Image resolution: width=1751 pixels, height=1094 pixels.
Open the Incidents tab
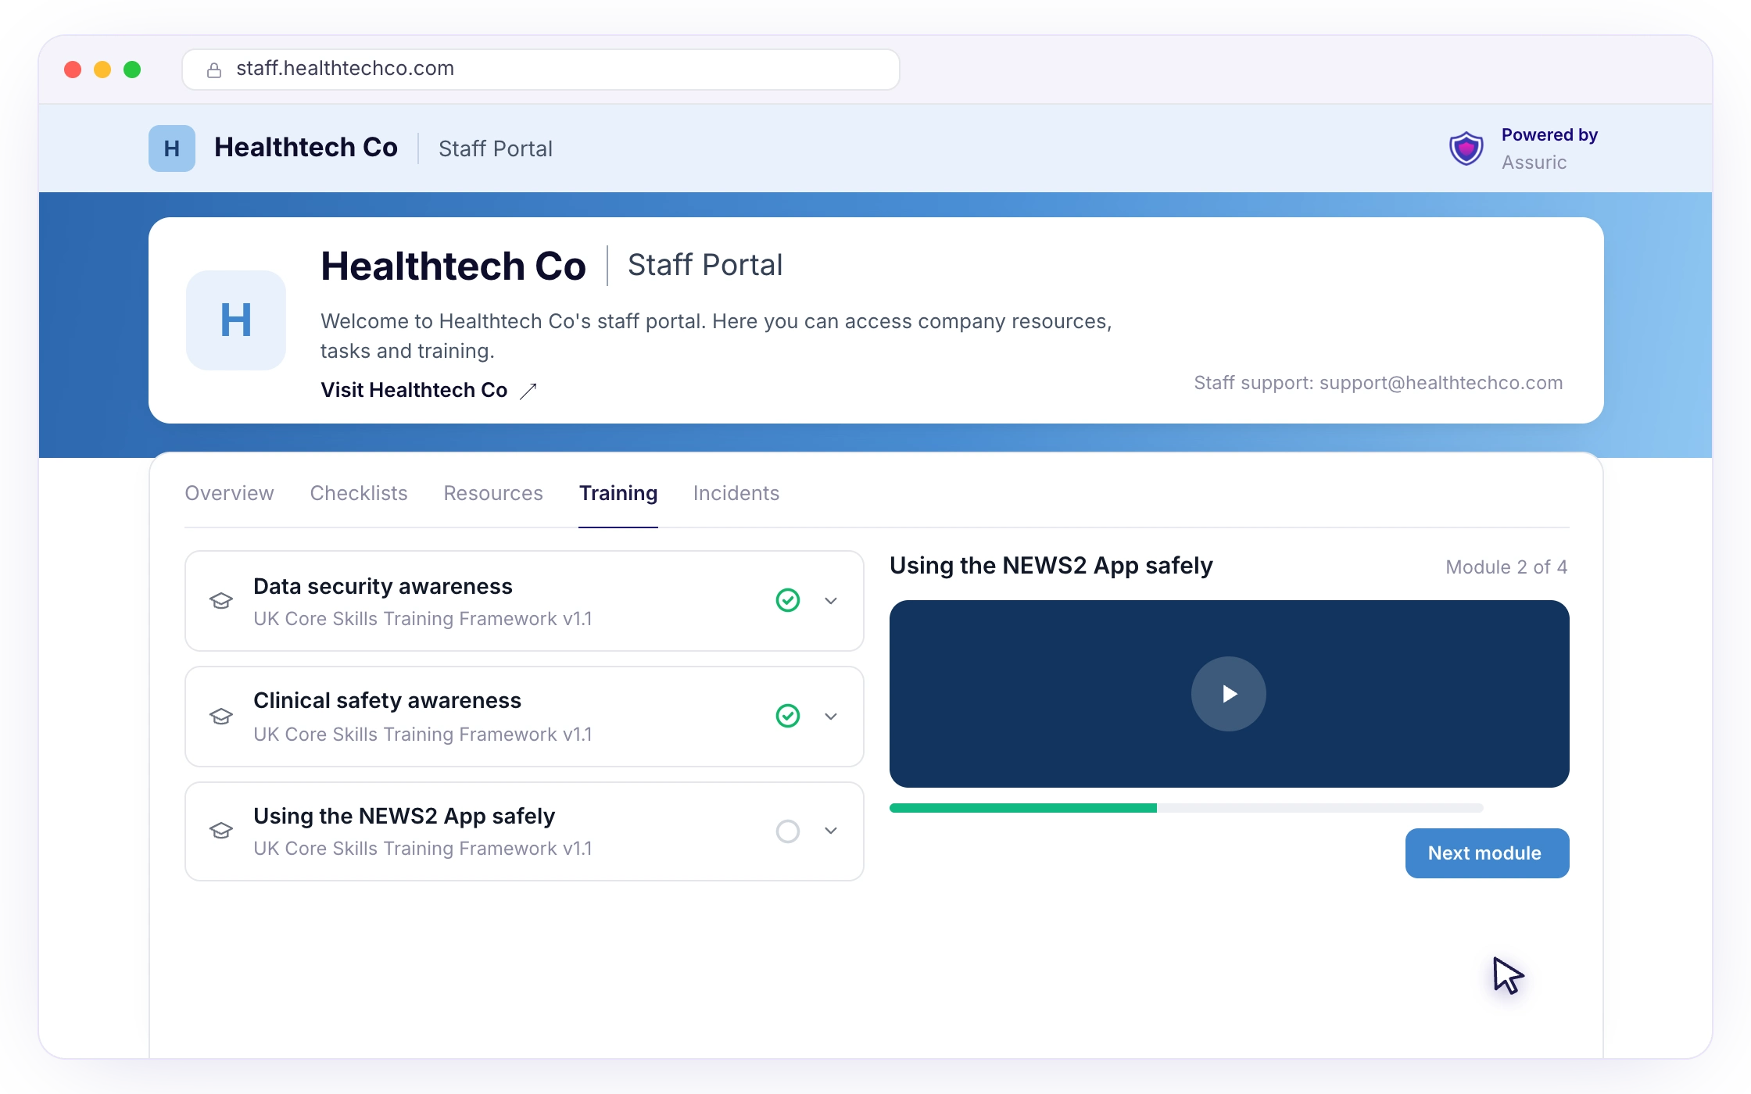(736, 493)
